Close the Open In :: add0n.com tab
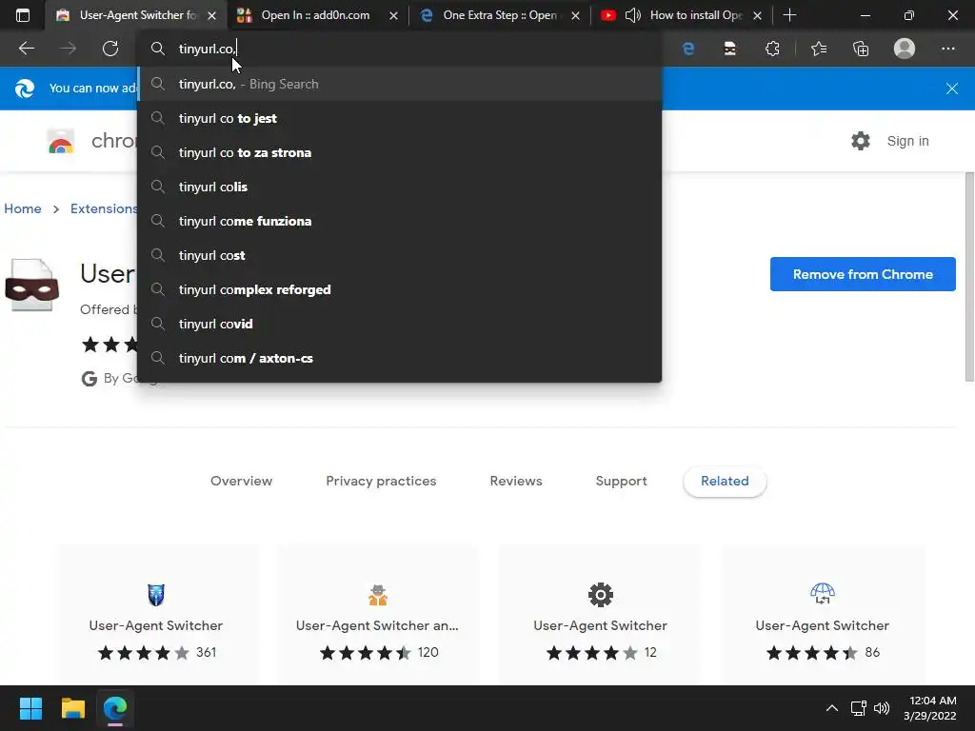The width and height of the screenshot is (975, 731). pos(393,15)
